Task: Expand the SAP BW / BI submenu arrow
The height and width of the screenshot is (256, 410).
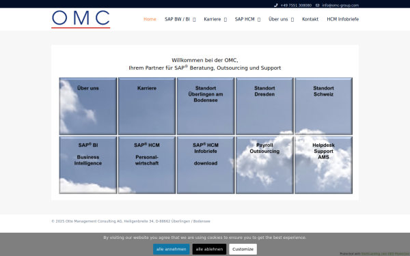Action: 194,20
